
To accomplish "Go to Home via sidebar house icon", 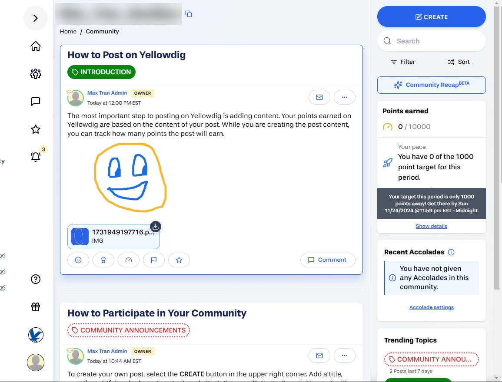I will coord(36,46).
